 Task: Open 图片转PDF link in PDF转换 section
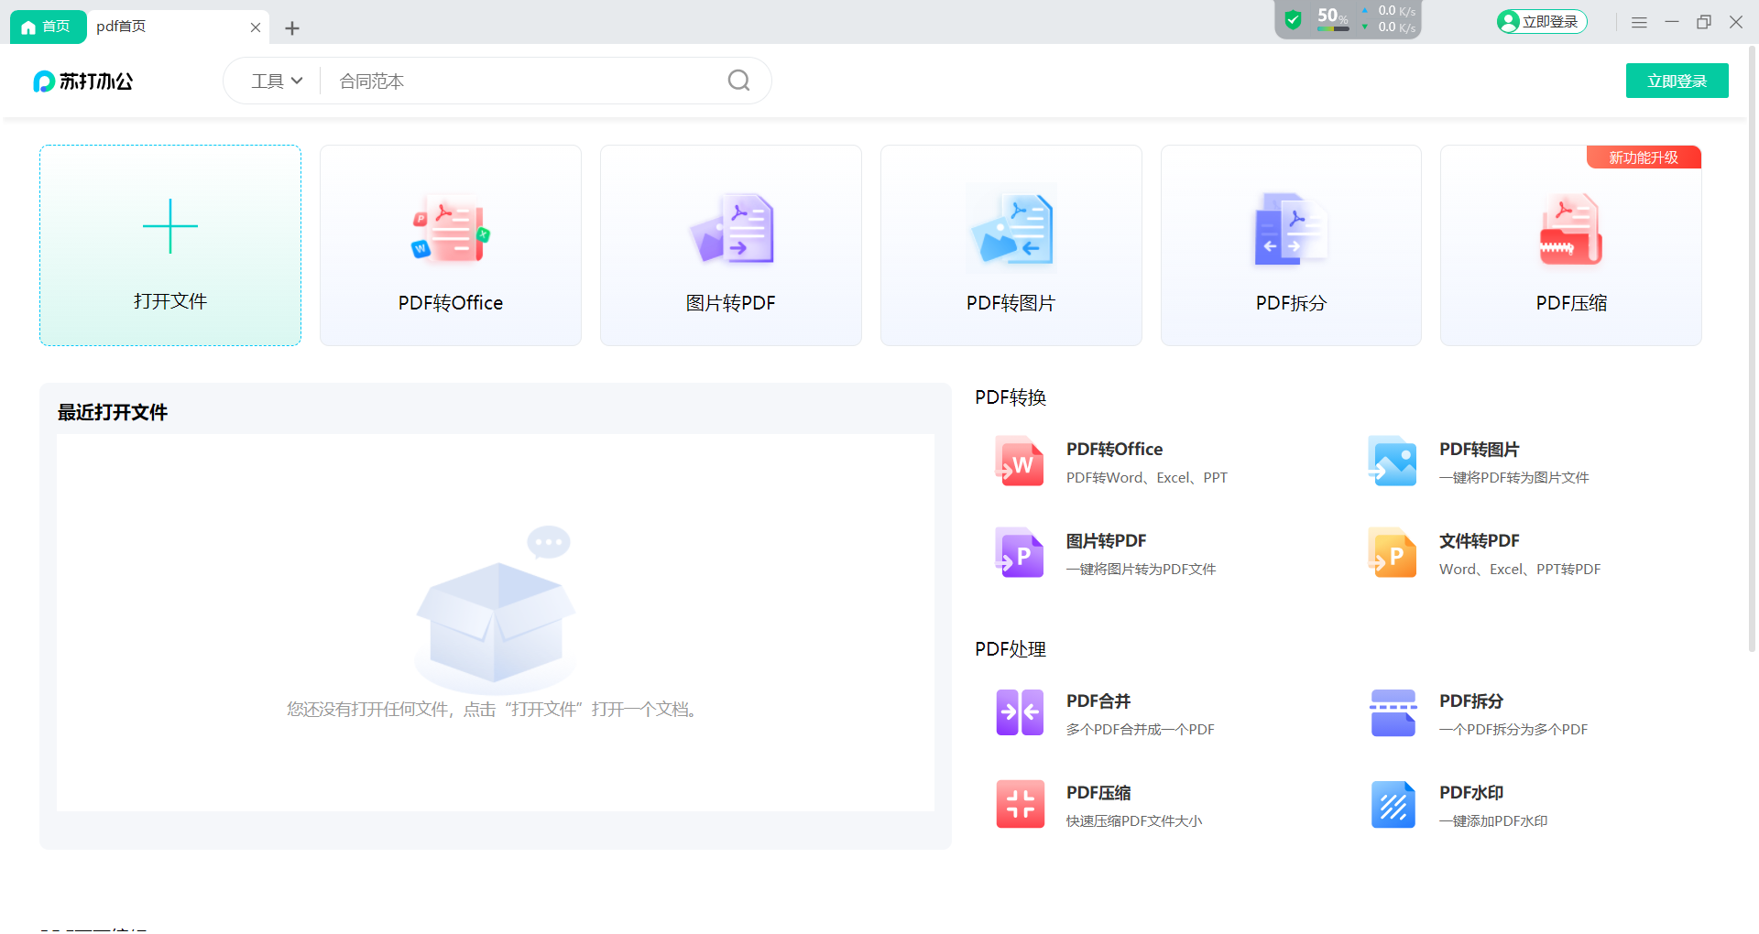coord(1106,541)
